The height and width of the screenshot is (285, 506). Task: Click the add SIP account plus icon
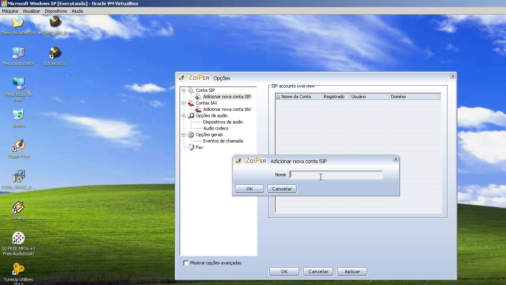198,97
